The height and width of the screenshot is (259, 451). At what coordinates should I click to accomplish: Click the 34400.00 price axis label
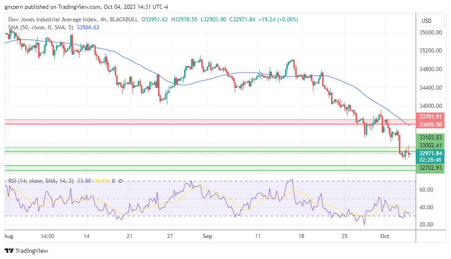point(431,87)
